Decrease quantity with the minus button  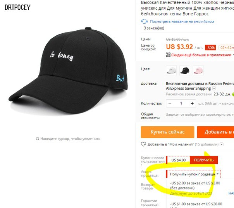(170, 103)
